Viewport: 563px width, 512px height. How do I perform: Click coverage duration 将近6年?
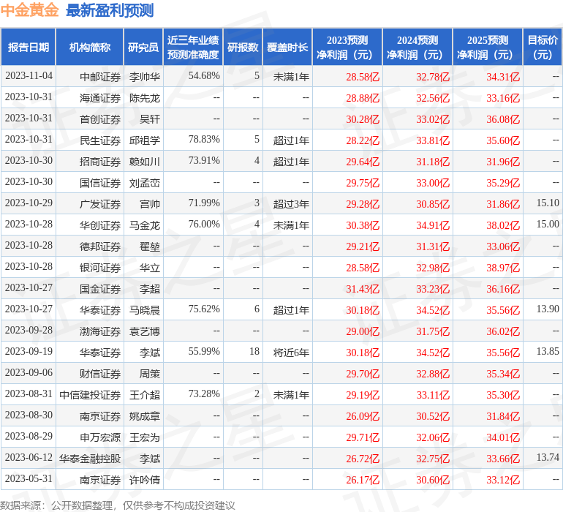[x=291, y=352]
